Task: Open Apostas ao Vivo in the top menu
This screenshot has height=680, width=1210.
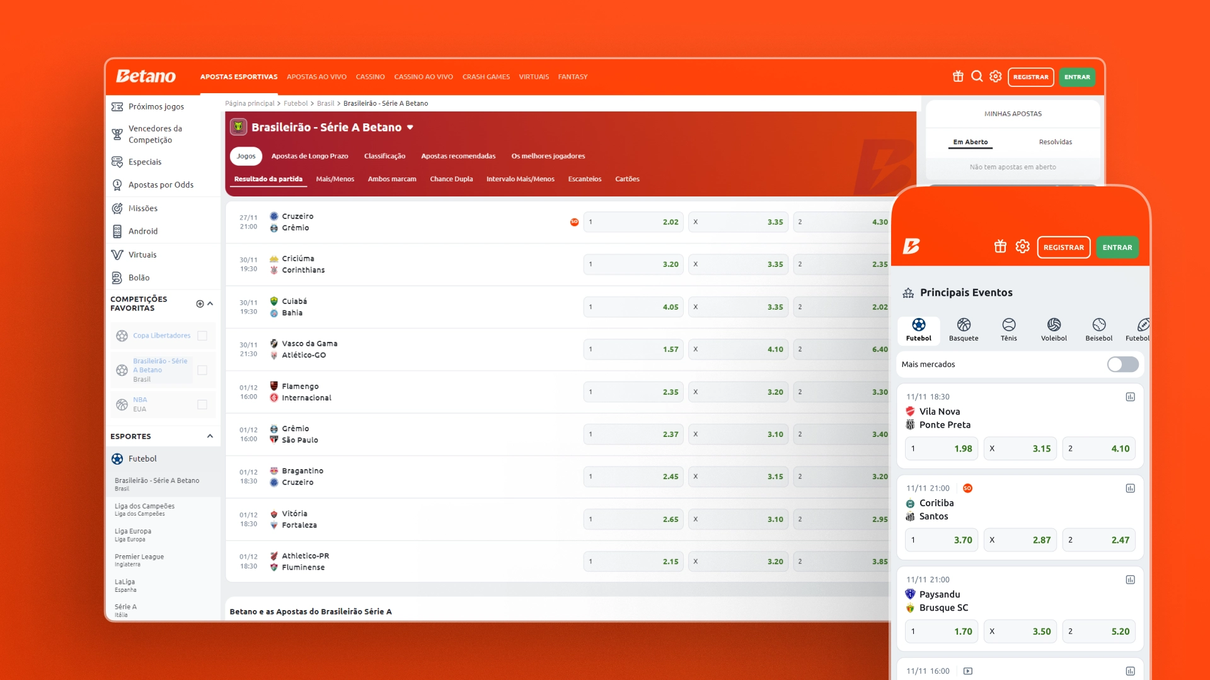Action: point(316,77)
